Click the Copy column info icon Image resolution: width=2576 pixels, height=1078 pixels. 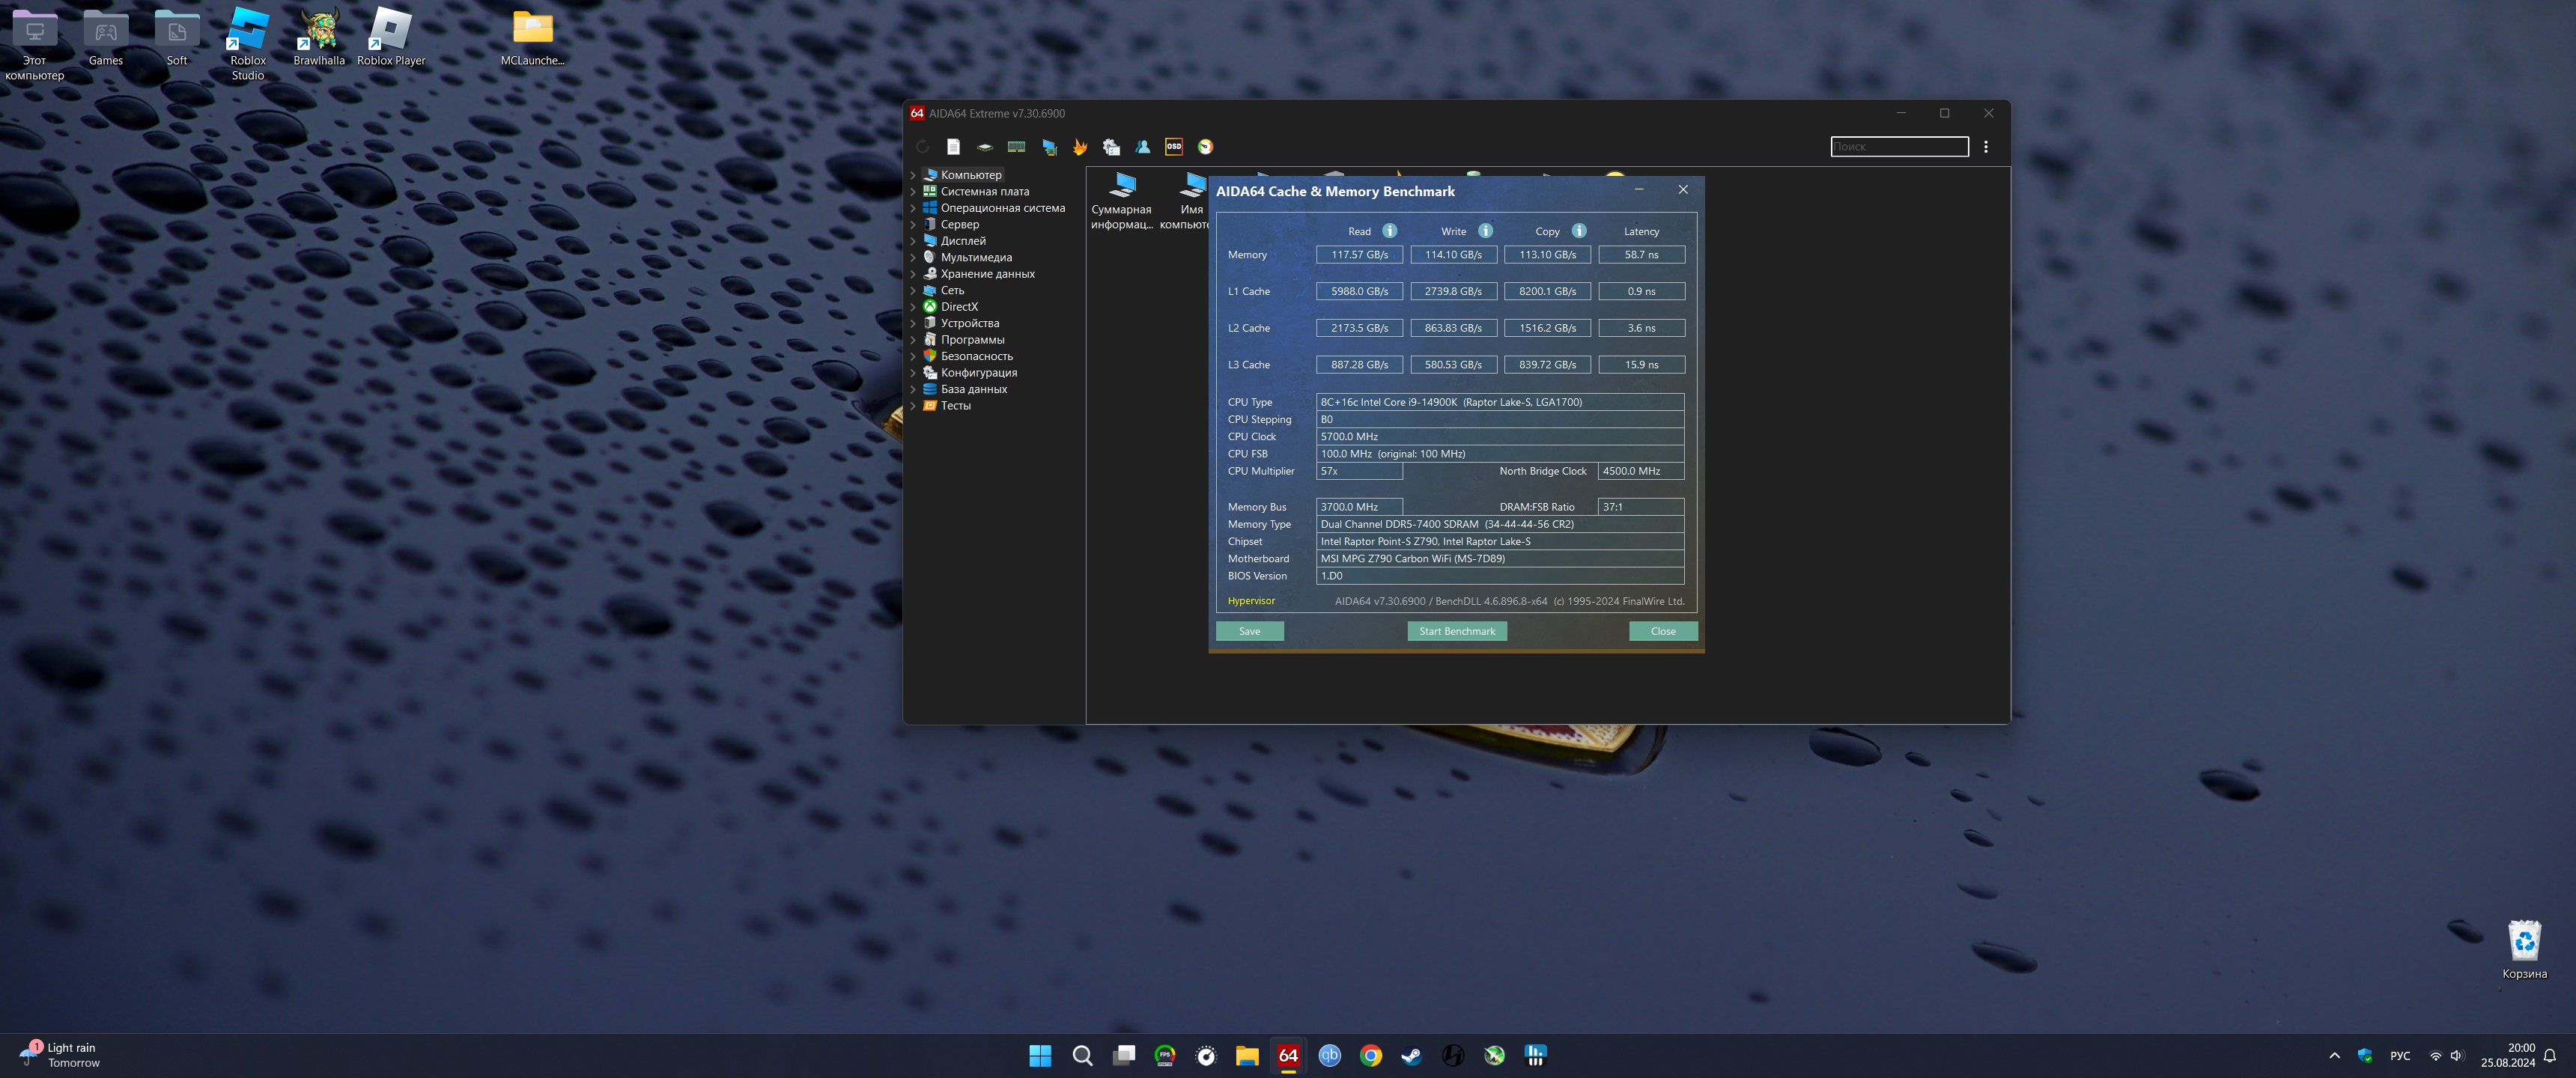(x=1579, y=231)
